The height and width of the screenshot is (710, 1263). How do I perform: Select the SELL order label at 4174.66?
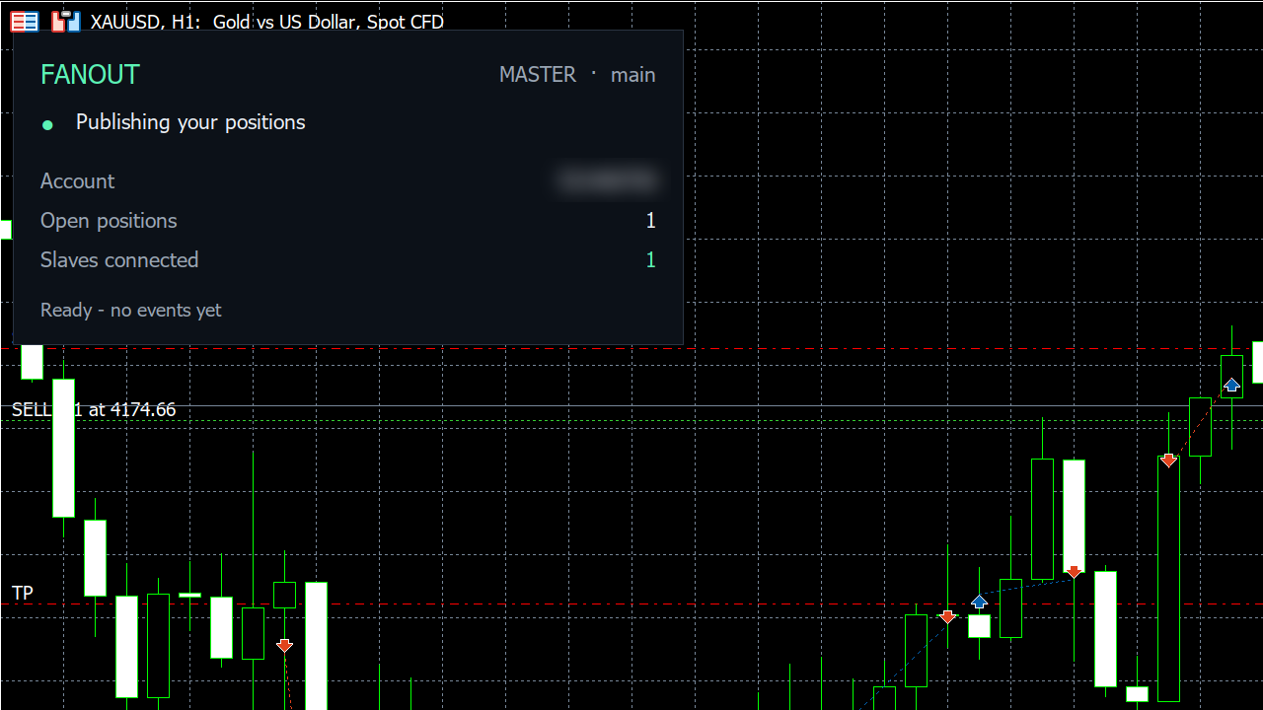click(x=94, y=409)
